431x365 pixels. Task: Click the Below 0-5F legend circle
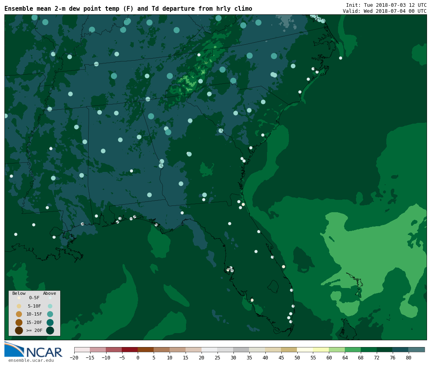tap(19, 298)
